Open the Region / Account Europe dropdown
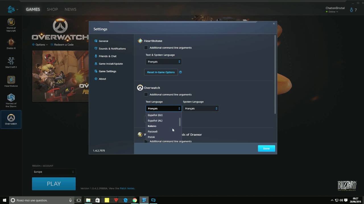The width and height of the screenshot is (364, 204). (54, 172)
